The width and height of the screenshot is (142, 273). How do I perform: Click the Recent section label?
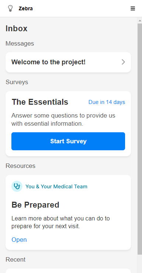[x=15, y=260]
